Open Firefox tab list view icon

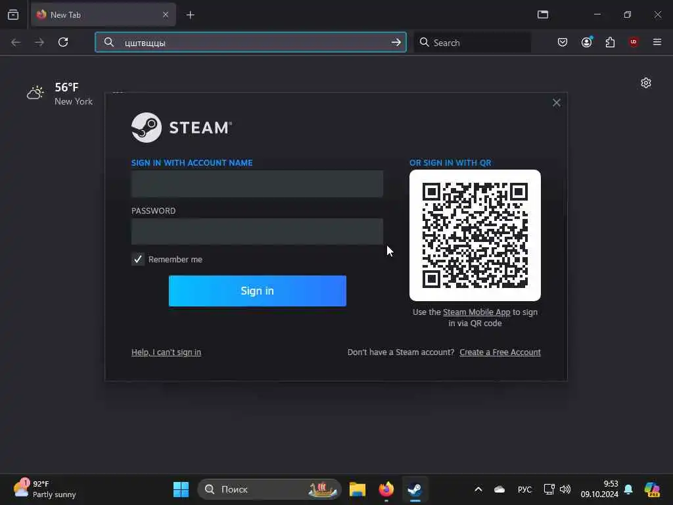pos(13,15)
